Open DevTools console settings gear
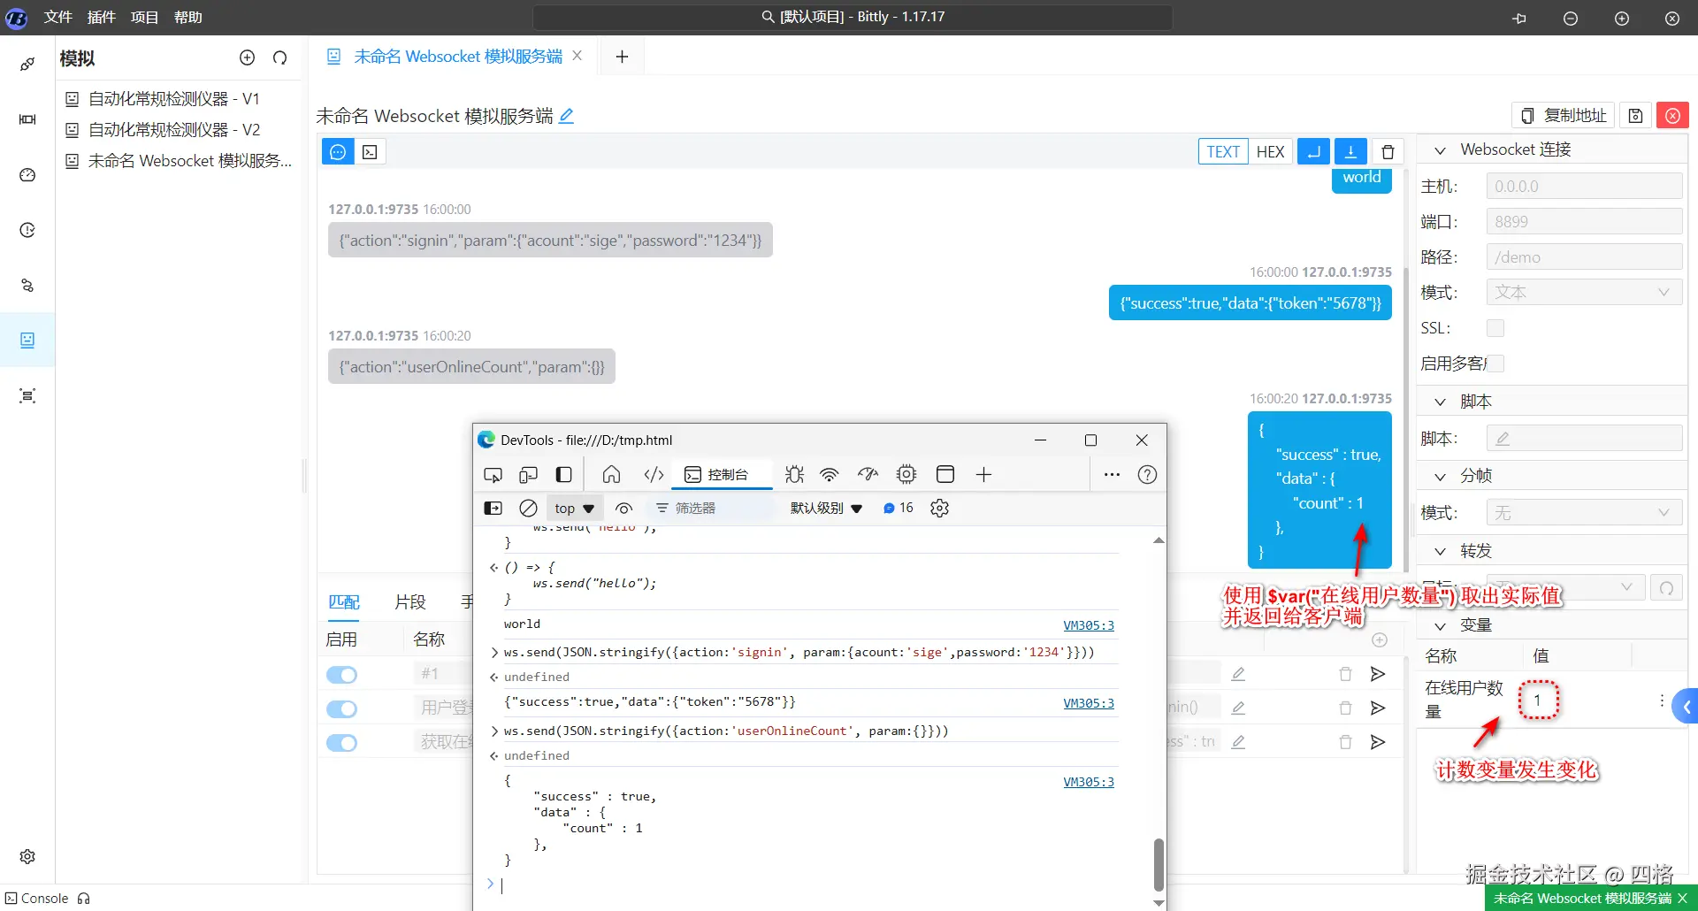The height and width of the screenshot is (911, 1698). (939, 509)
